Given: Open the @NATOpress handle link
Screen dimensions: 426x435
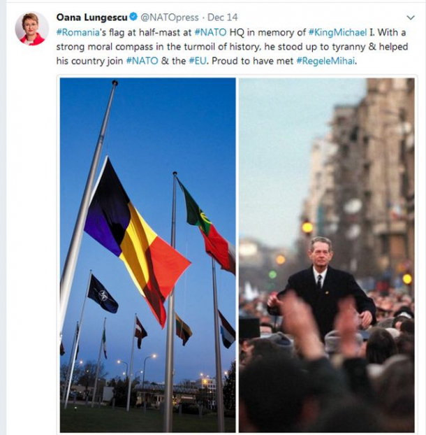Looking at the screenshot, I should coord(170,17).
